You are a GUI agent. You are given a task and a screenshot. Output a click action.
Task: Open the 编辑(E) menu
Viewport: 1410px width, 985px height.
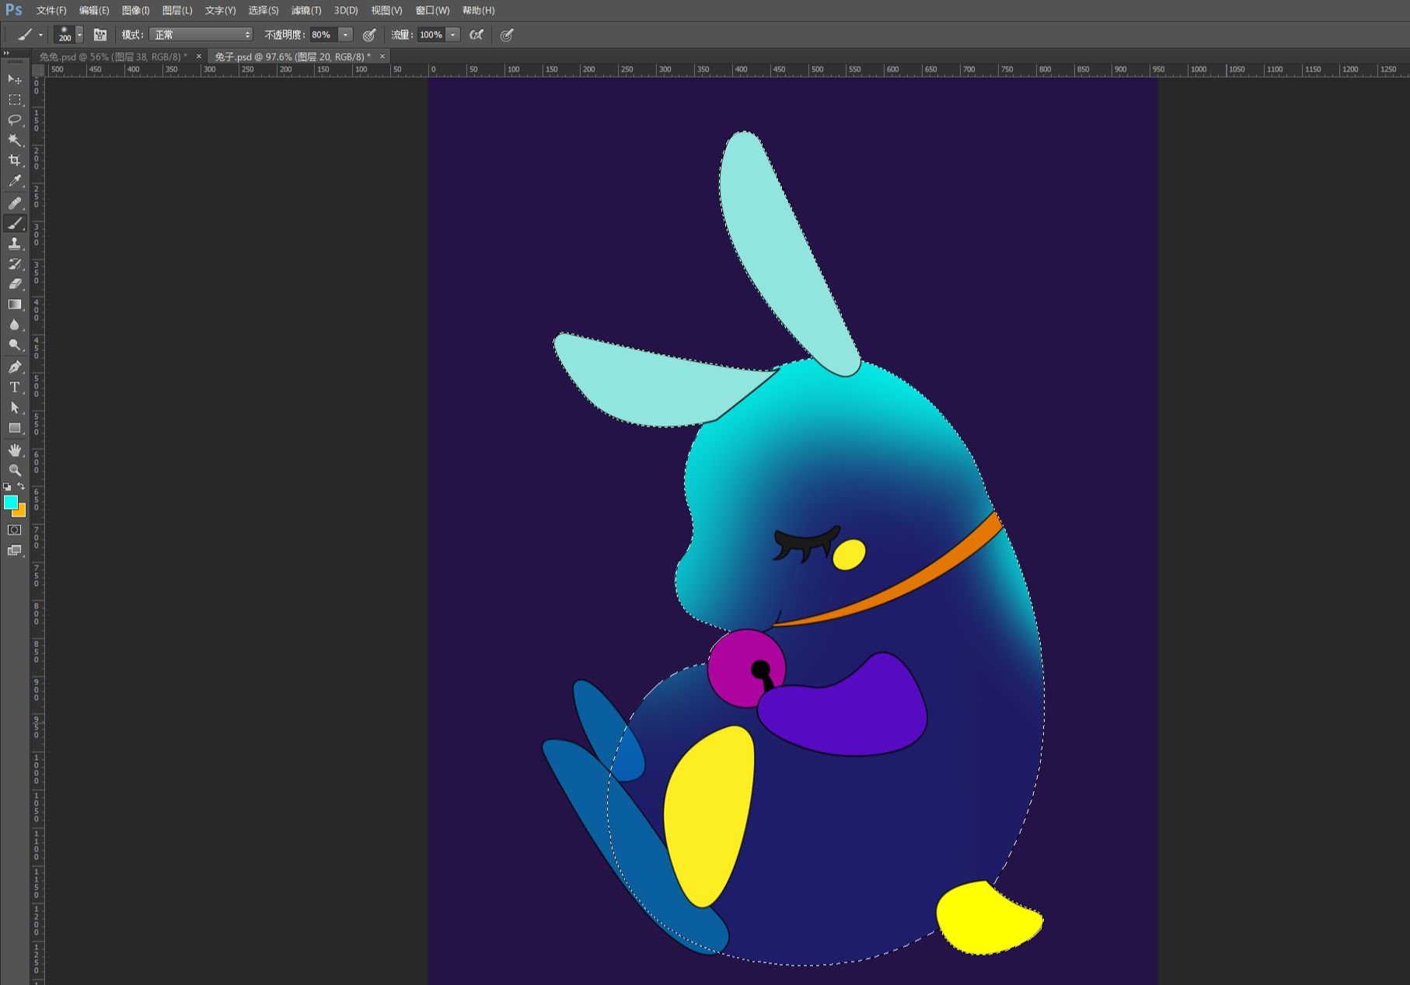click(94, 10)
